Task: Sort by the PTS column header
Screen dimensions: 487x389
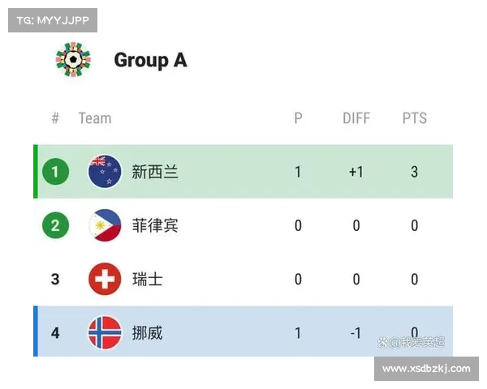Action: click(x=415, y=118)
